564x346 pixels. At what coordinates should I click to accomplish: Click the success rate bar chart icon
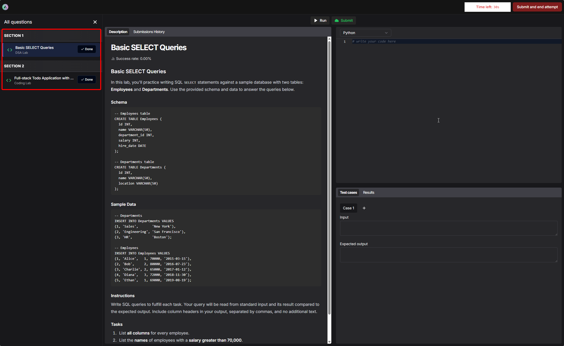tap(113, 59)
